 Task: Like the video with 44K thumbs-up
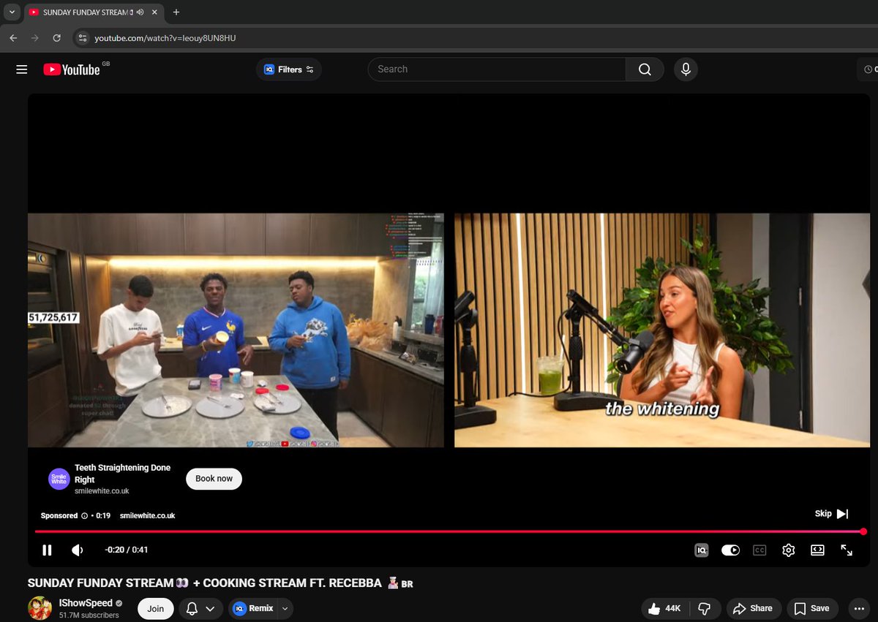coord(665,608)
